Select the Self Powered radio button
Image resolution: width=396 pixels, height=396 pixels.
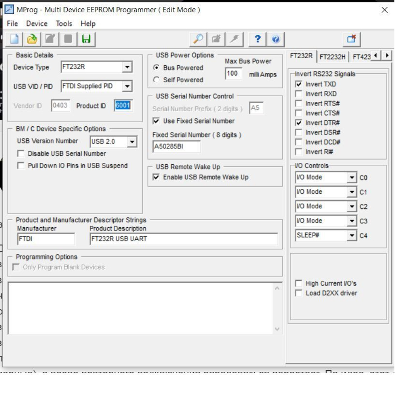pos(156,80)
